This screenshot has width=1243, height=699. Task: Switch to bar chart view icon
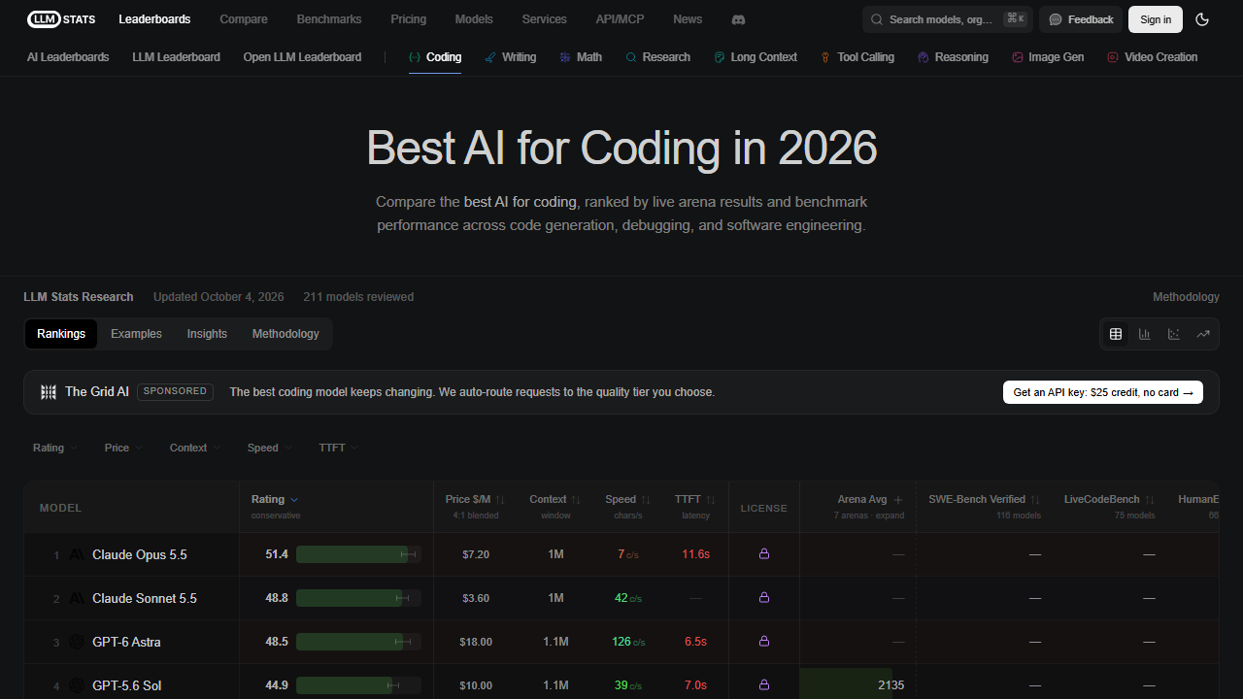(x=1145, y=334)
